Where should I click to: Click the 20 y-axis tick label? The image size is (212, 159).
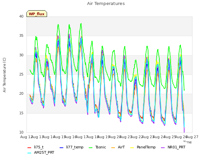pyautogui.click(x=21, y=93)
